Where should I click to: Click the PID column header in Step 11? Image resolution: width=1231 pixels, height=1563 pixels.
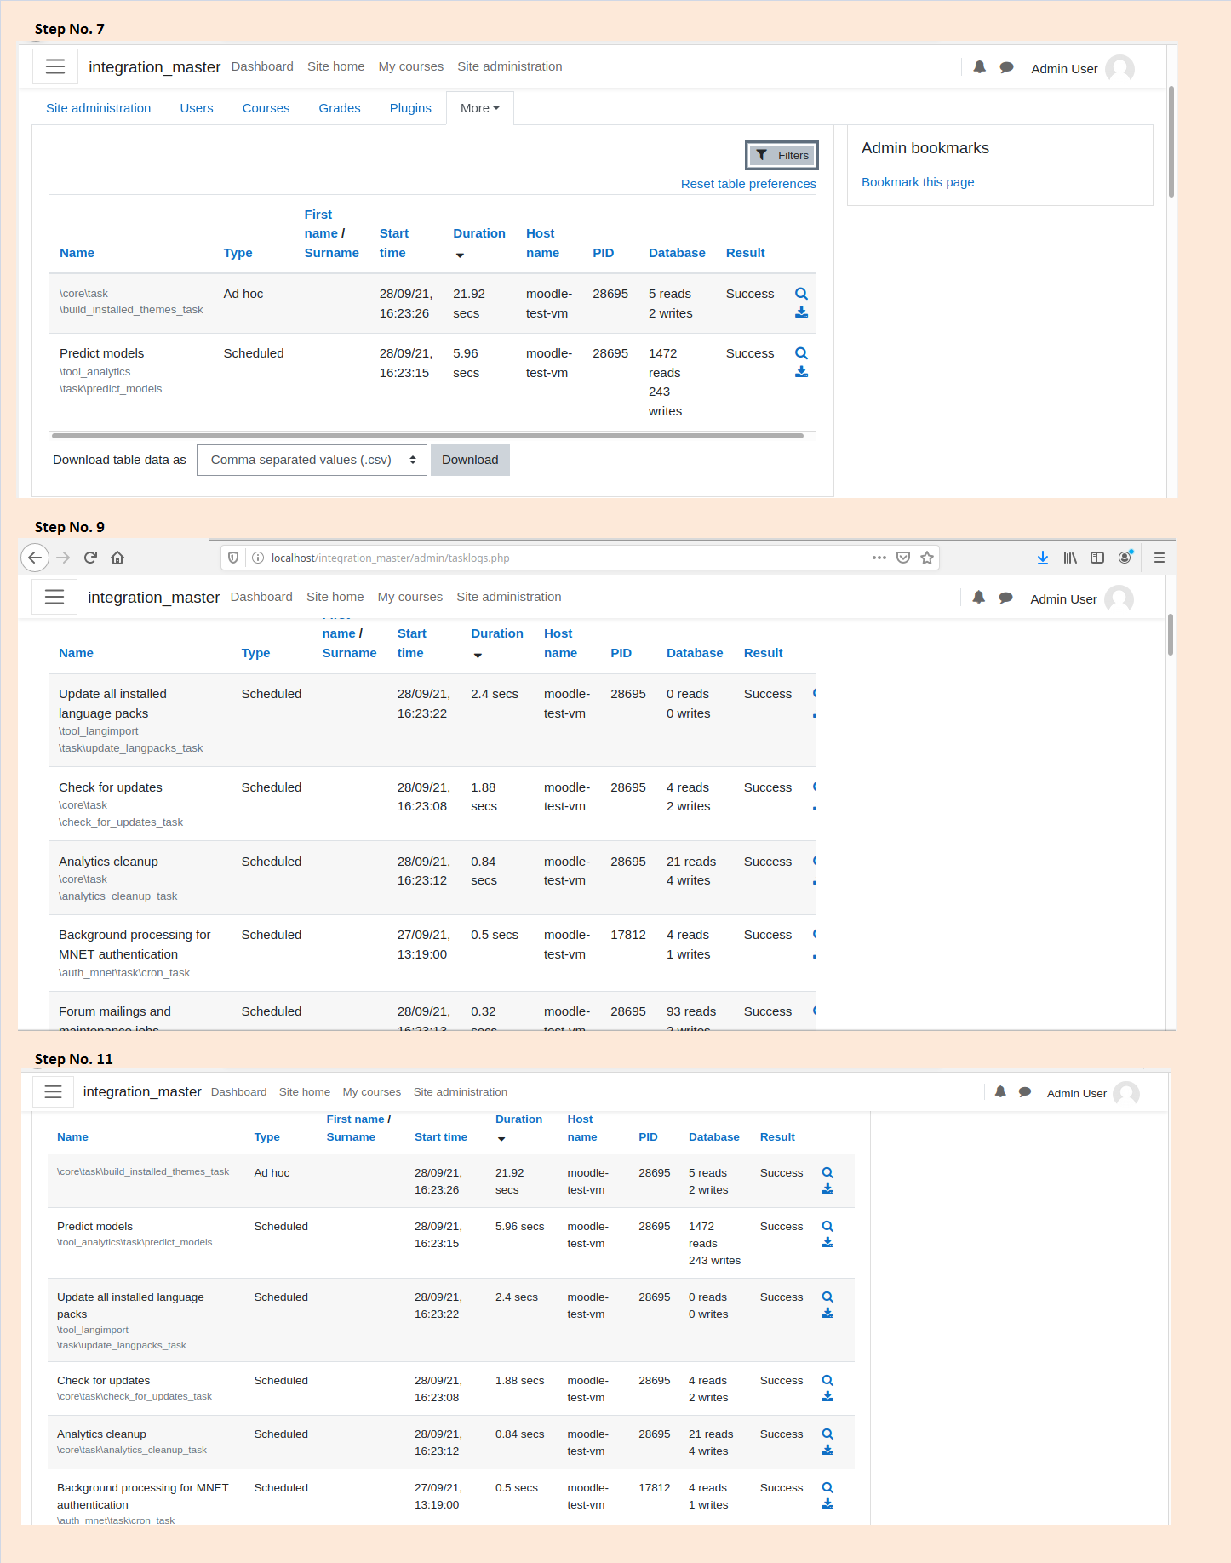coord(648,1137)
